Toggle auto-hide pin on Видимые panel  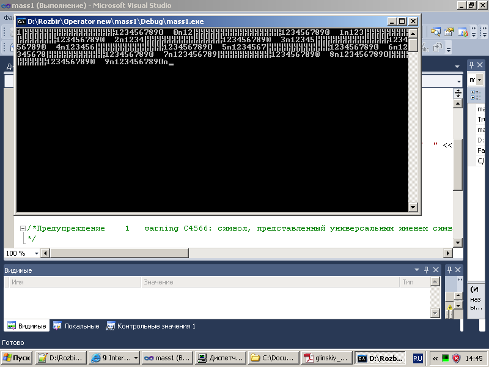tap(426, 270)
